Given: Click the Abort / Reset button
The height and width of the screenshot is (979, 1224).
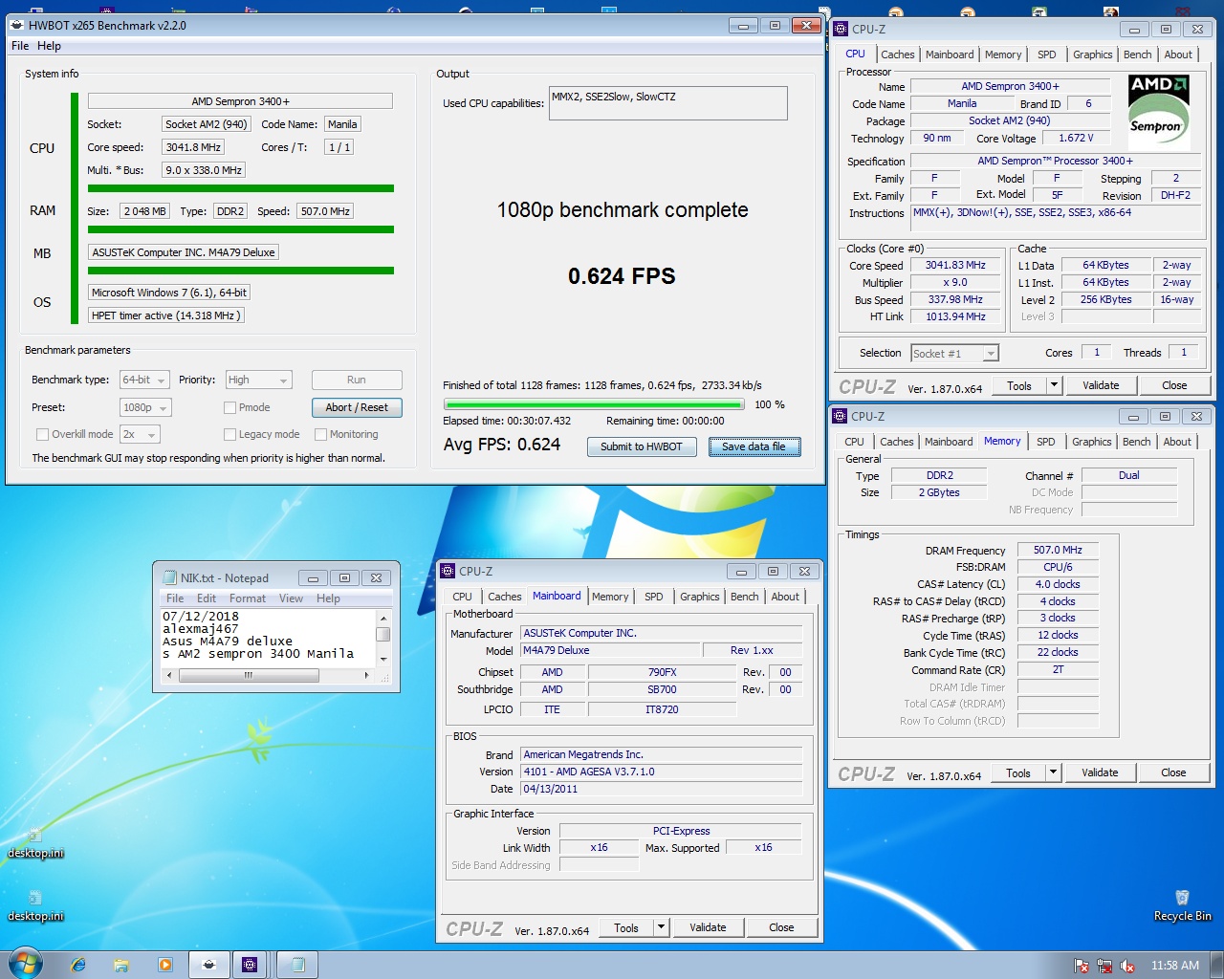Looking at the screenshot, I should coord(357,407).
